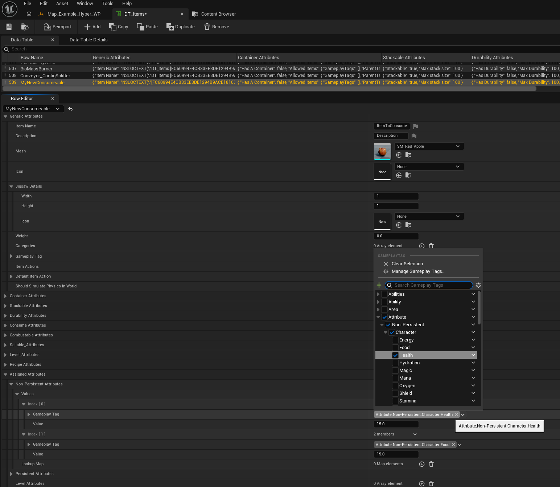560x487 pixels.
Task: Click the gameplay tag list vertical scrollbar
Action: 479,308
